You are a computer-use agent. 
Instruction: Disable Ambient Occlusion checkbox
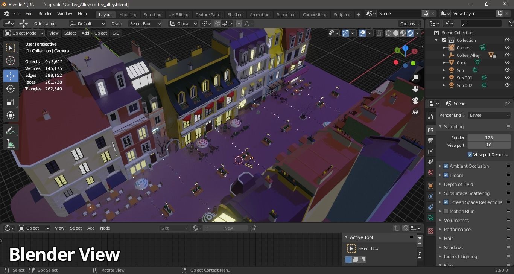(446, 166)
